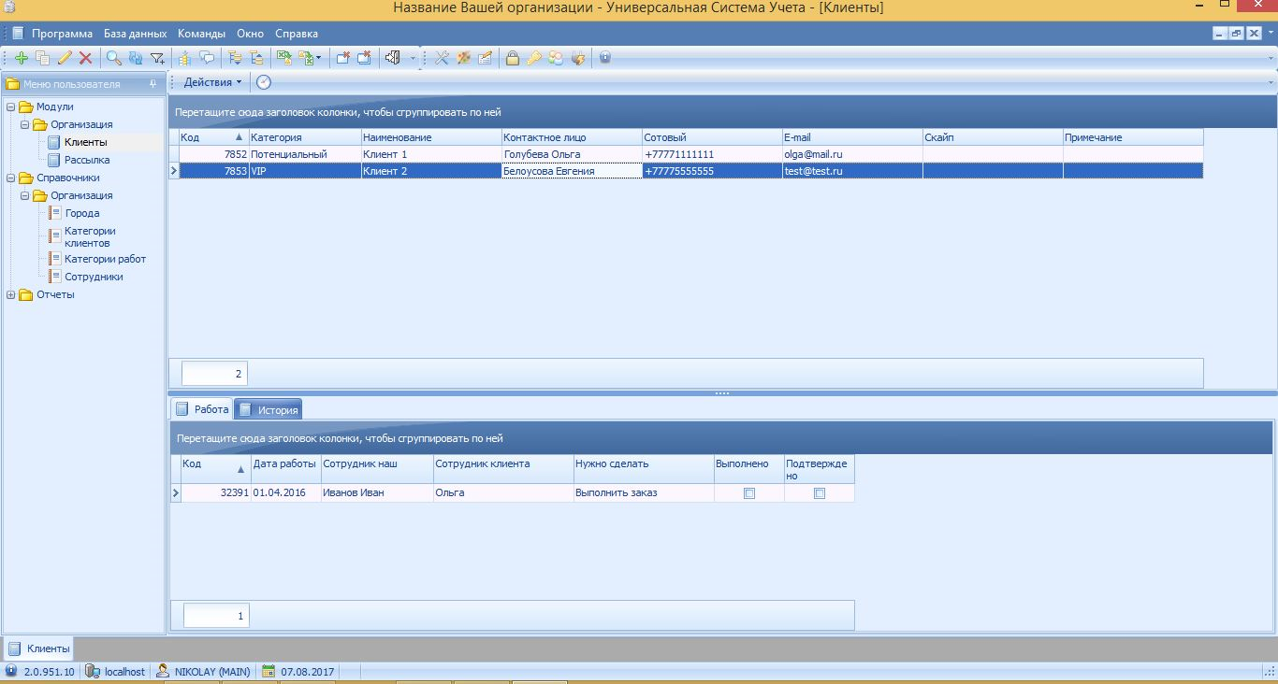Click the magnifying glass Search icon
Image resolution: width=1278 pixels, height=684 pixels.
pyautogui.click(x=113, y=58)
